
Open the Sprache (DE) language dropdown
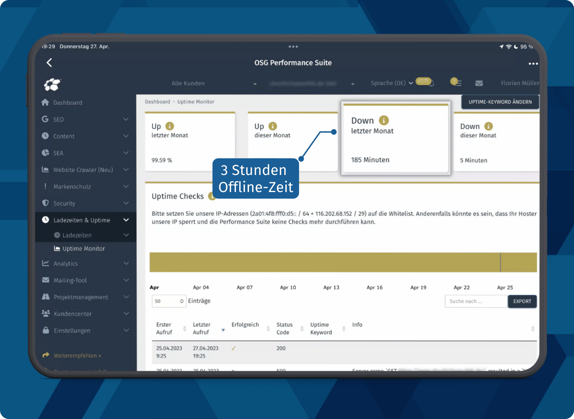392,83
